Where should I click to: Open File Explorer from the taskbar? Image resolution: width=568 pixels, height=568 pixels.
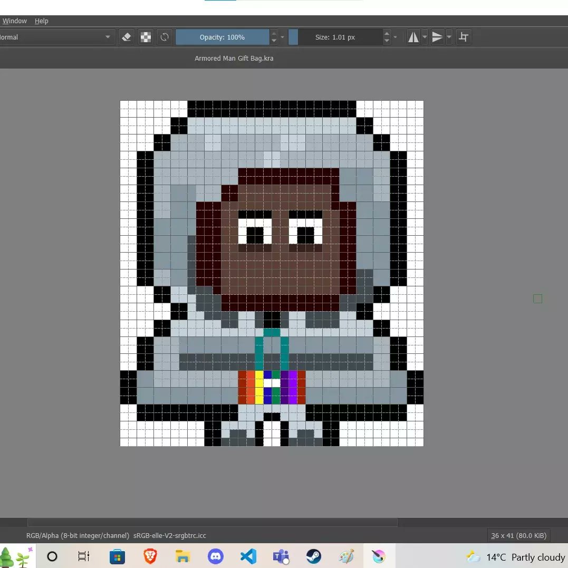tap(183, 556)
